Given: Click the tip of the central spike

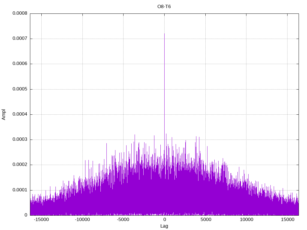Looking at the screenshot, I should [164, 34].
